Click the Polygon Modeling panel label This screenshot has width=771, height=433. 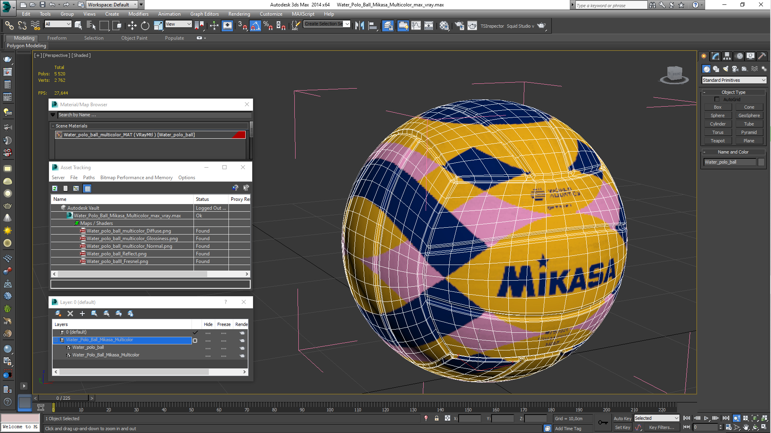[x=27, y=46]
